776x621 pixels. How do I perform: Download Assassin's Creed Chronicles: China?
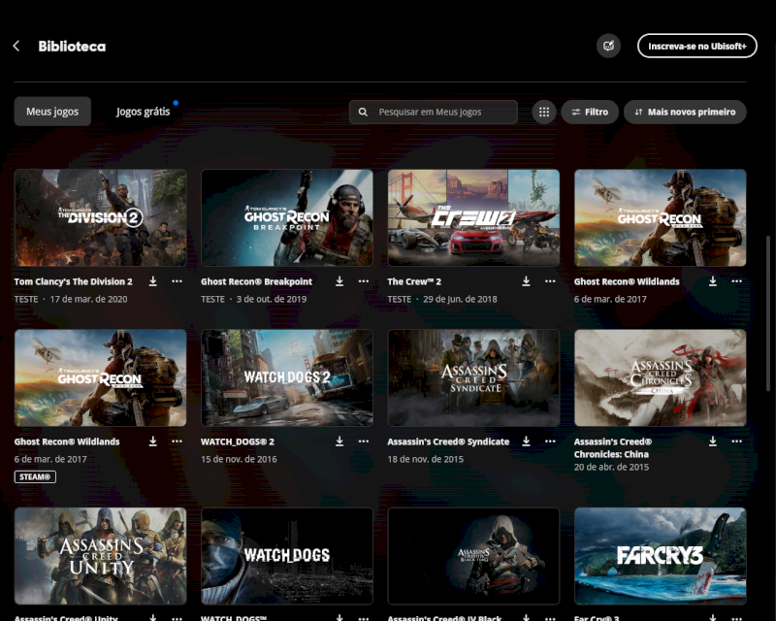point(713,441)
